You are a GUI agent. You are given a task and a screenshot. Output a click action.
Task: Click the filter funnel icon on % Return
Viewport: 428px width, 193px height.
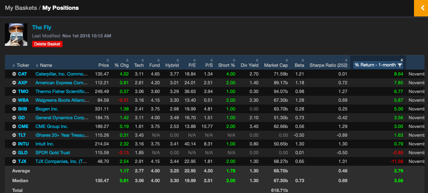point(400,65)
